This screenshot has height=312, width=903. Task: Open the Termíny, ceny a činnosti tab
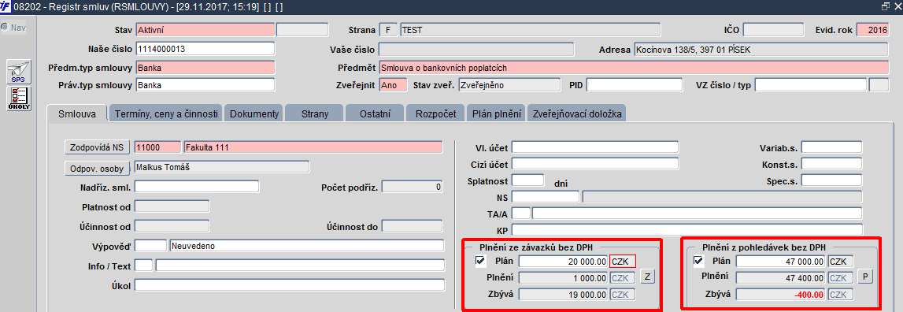tap(166, 113)
